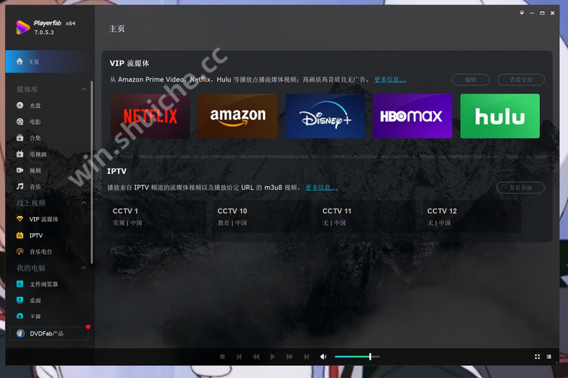The height and width of the screenshot is (378, 568).
Task: Select the CCTV 12 channel
Action: pyautogui.click(x=472, y=216)
